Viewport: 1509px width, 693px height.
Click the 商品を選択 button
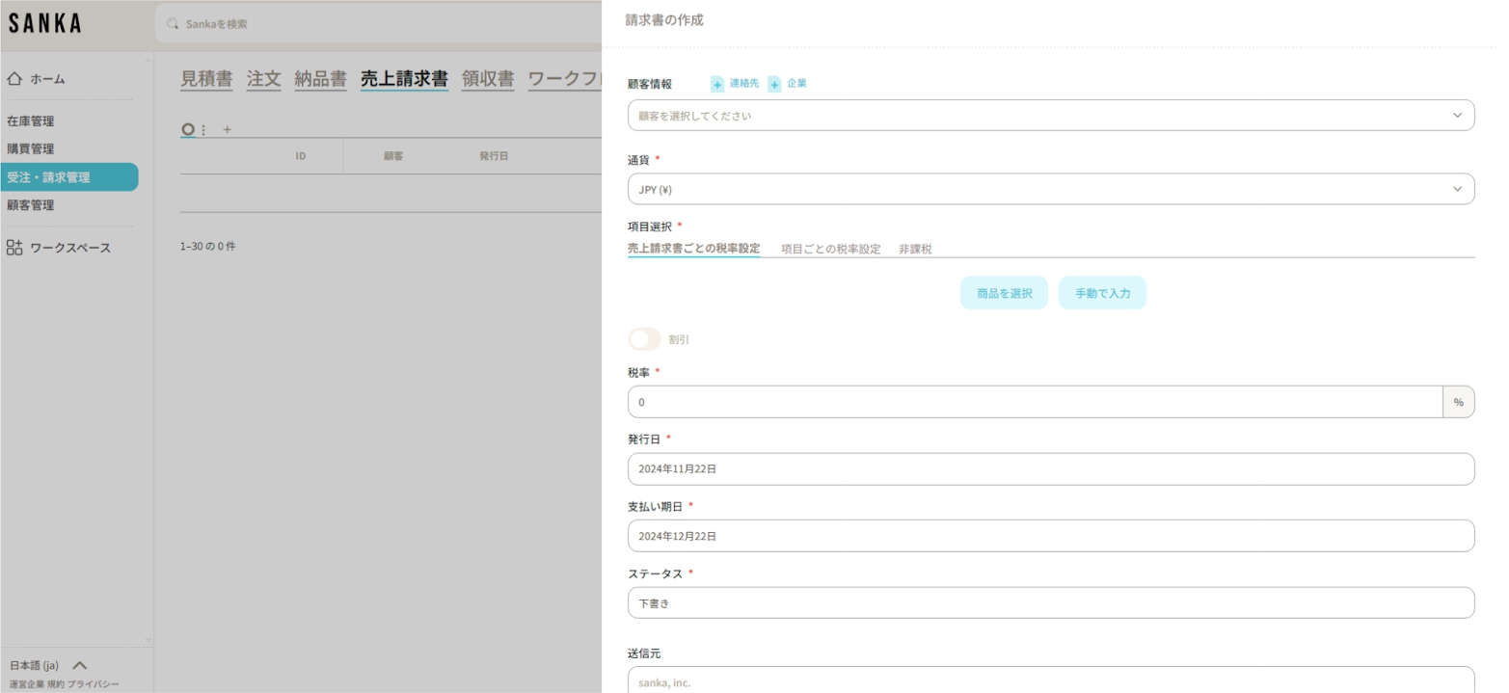click(1004, 293)
